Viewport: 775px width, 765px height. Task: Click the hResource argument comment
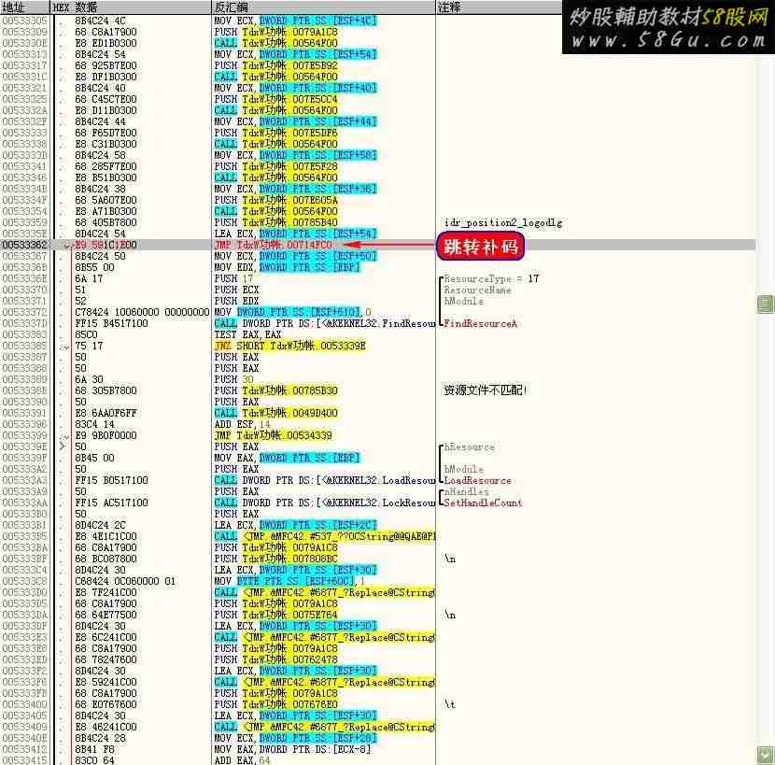pyautogui.click(x=469, y=446)
